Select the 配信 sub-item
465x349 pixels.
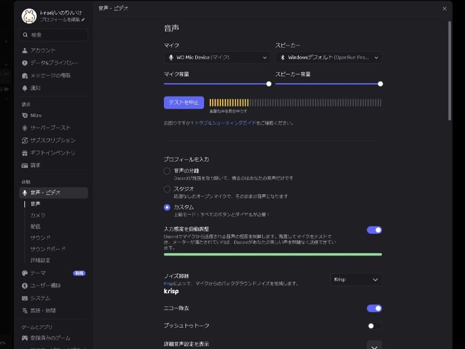pos(35,226)
